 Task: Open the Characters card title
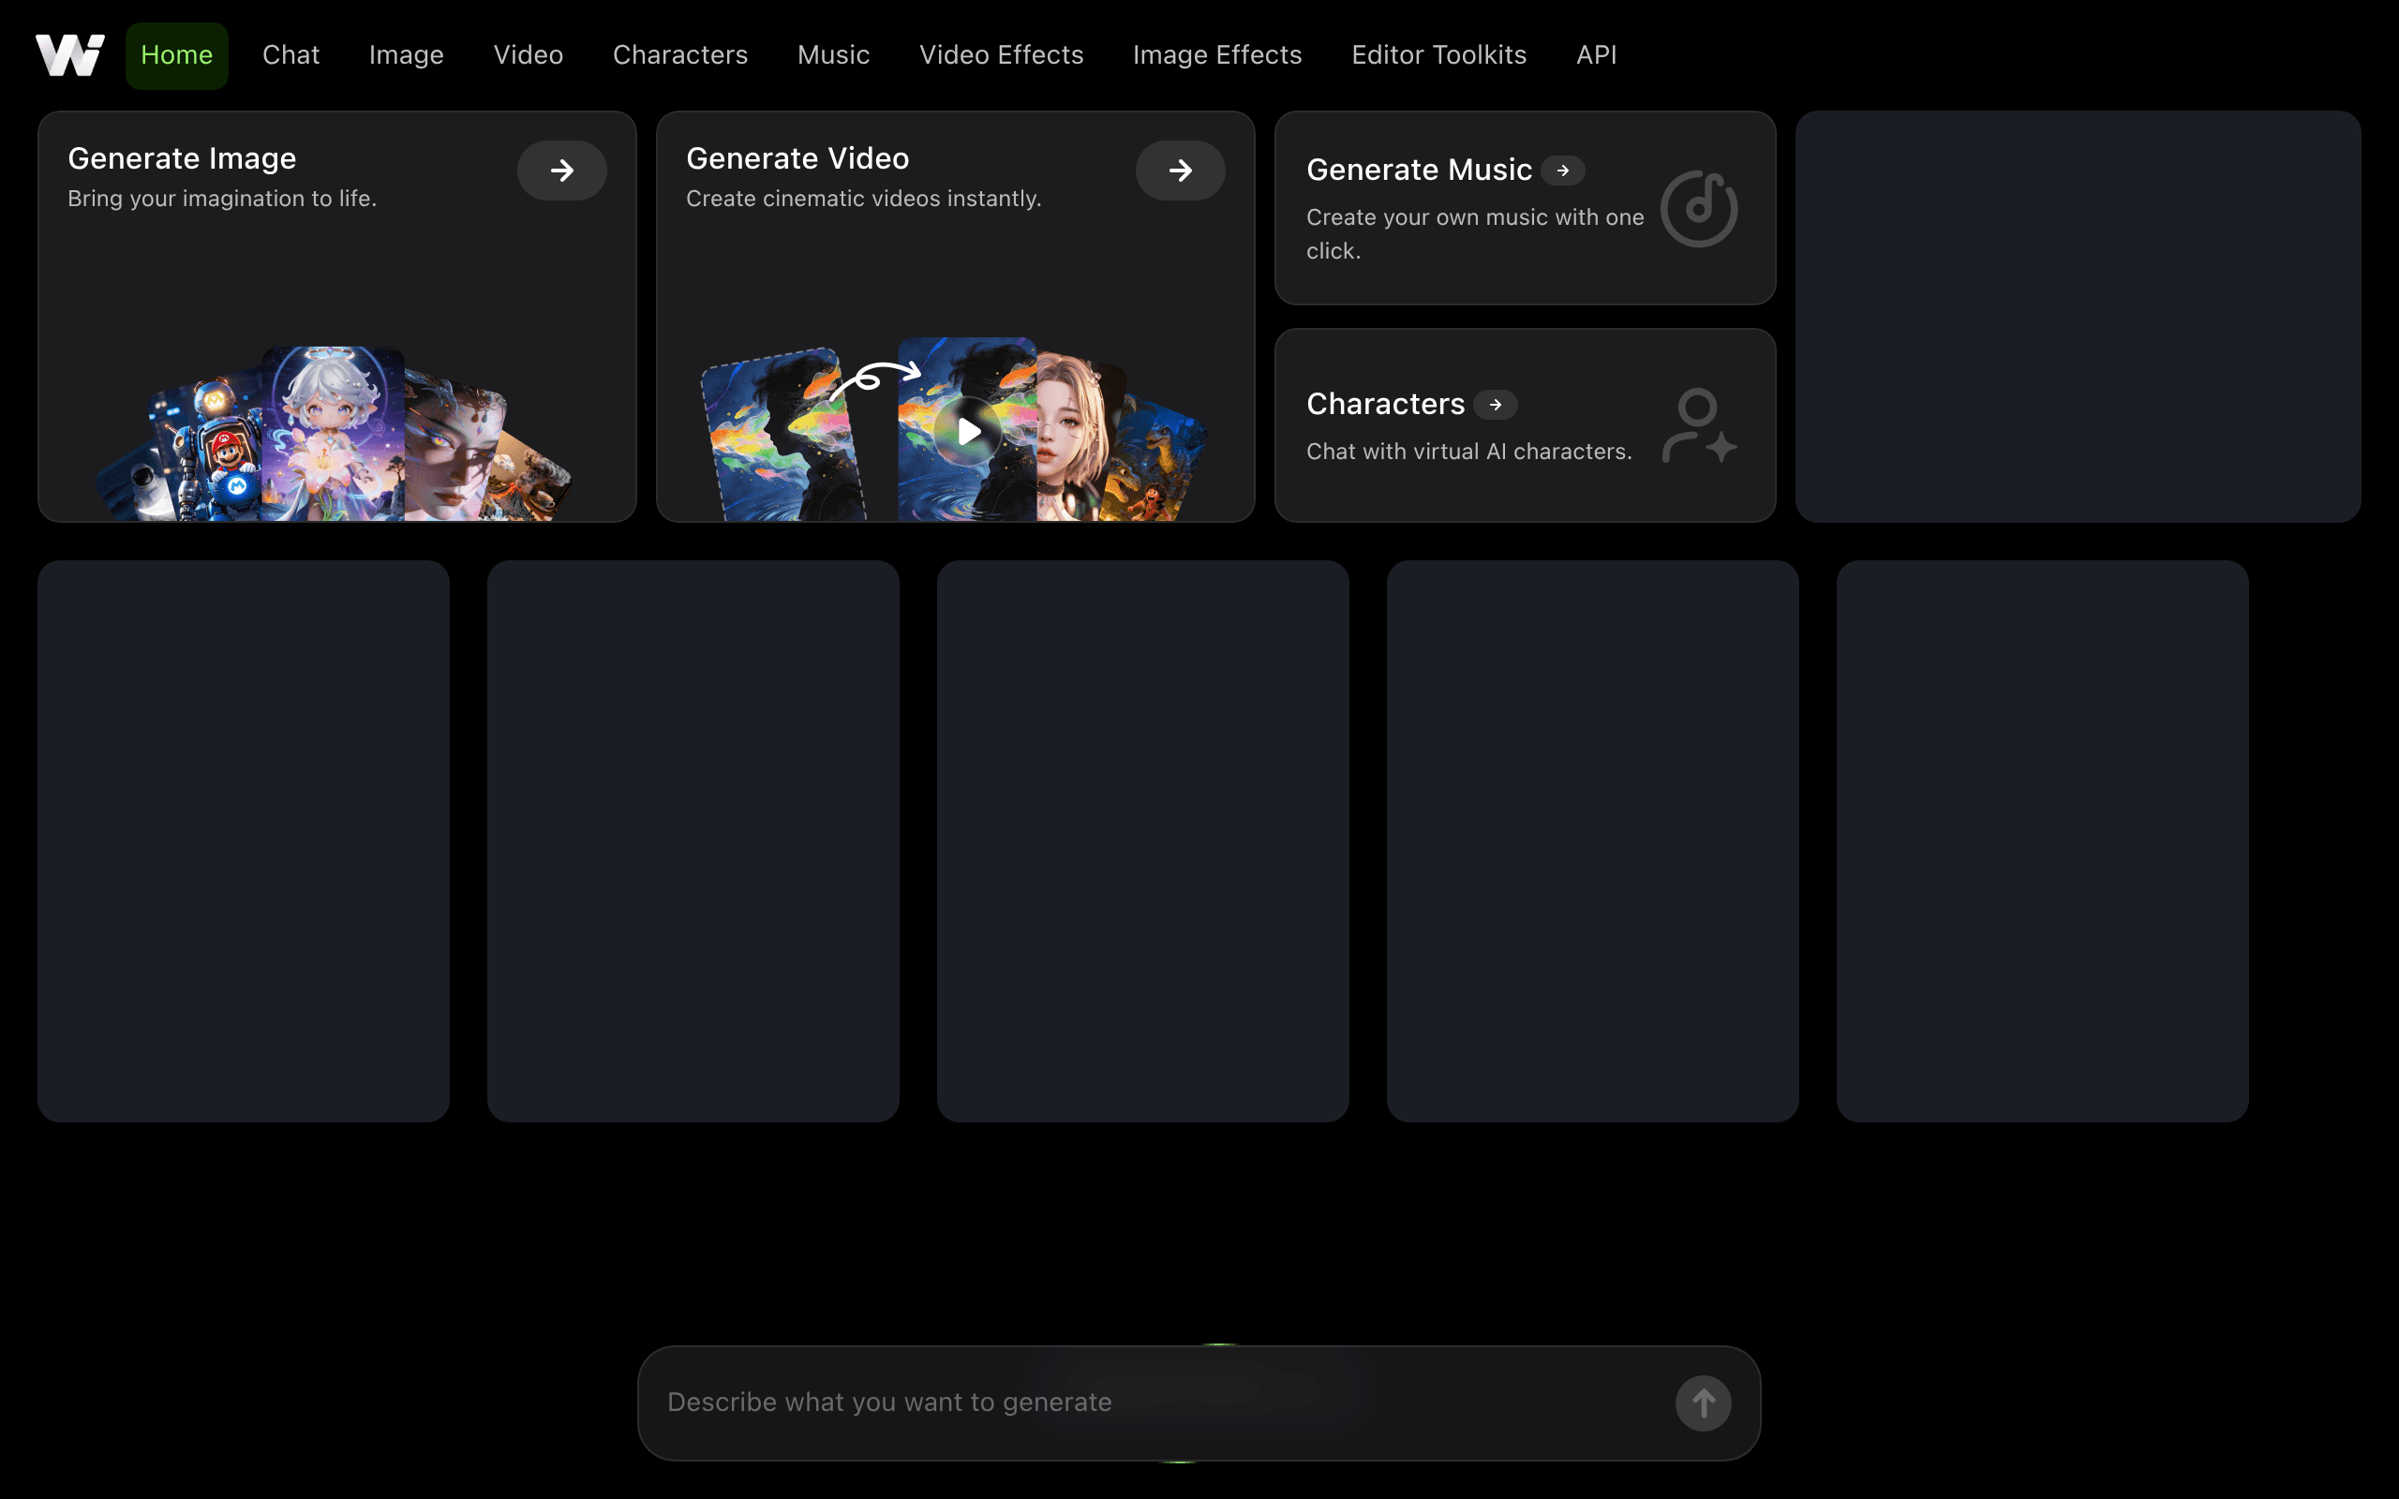click(1386, 405)
